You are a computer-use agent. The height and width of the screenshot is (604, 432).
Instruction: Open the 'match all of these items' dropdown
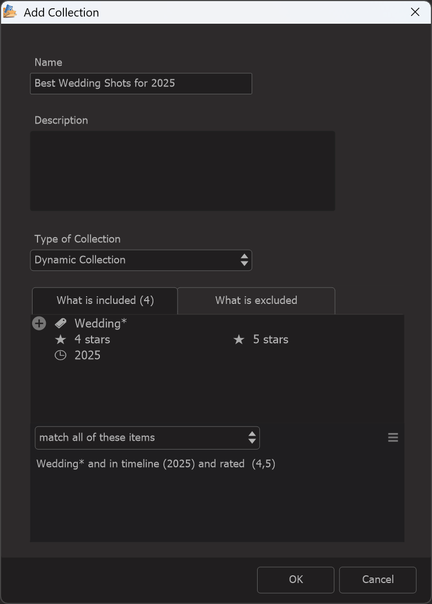(147, 437)
